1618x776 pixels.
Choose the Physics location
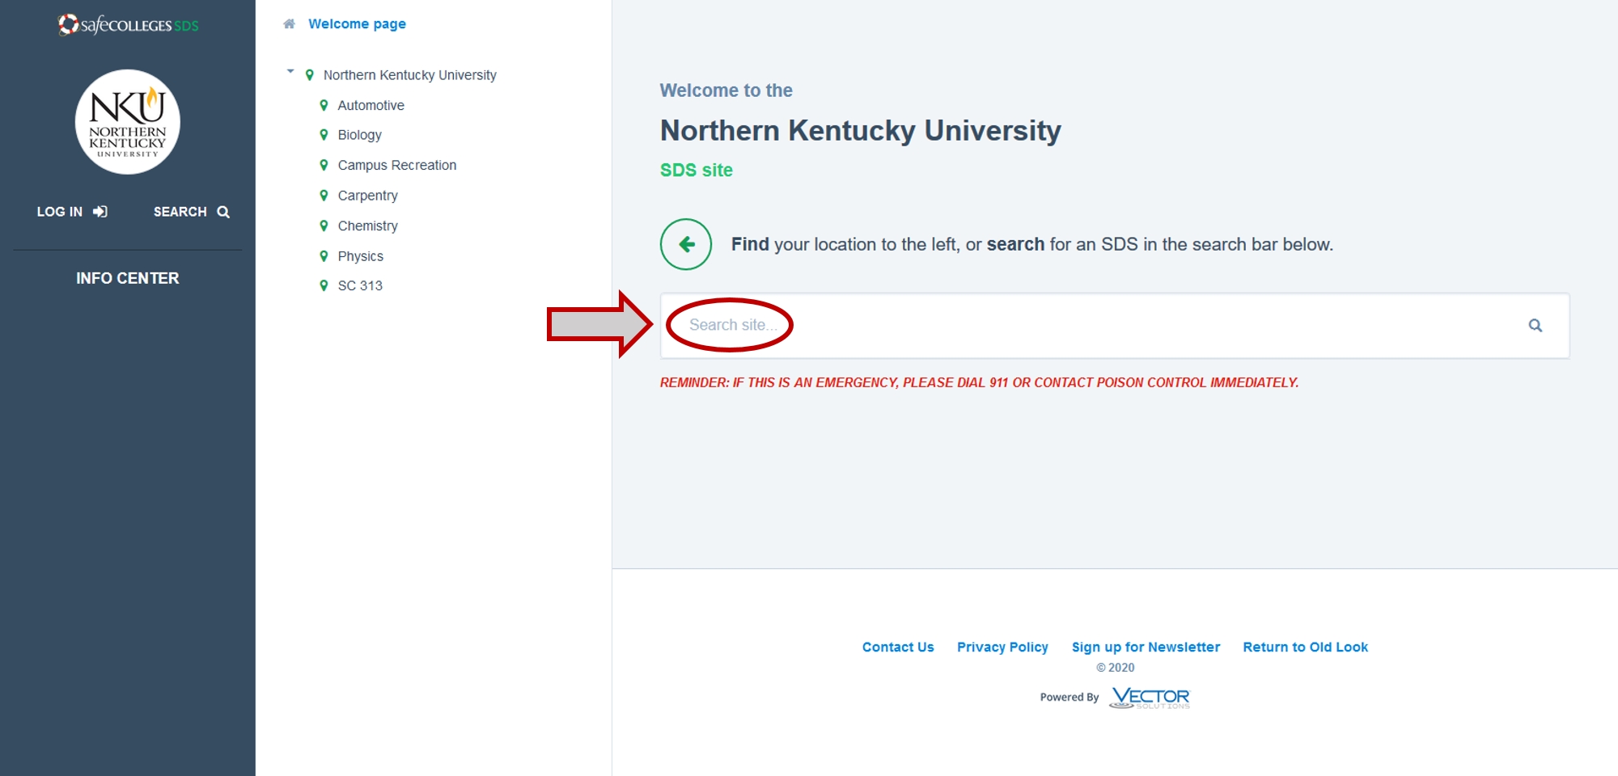point(360,256)
